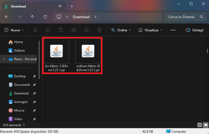Click the search magnifier icon
This screenshot has height=134, width=209.
[202, 17]
